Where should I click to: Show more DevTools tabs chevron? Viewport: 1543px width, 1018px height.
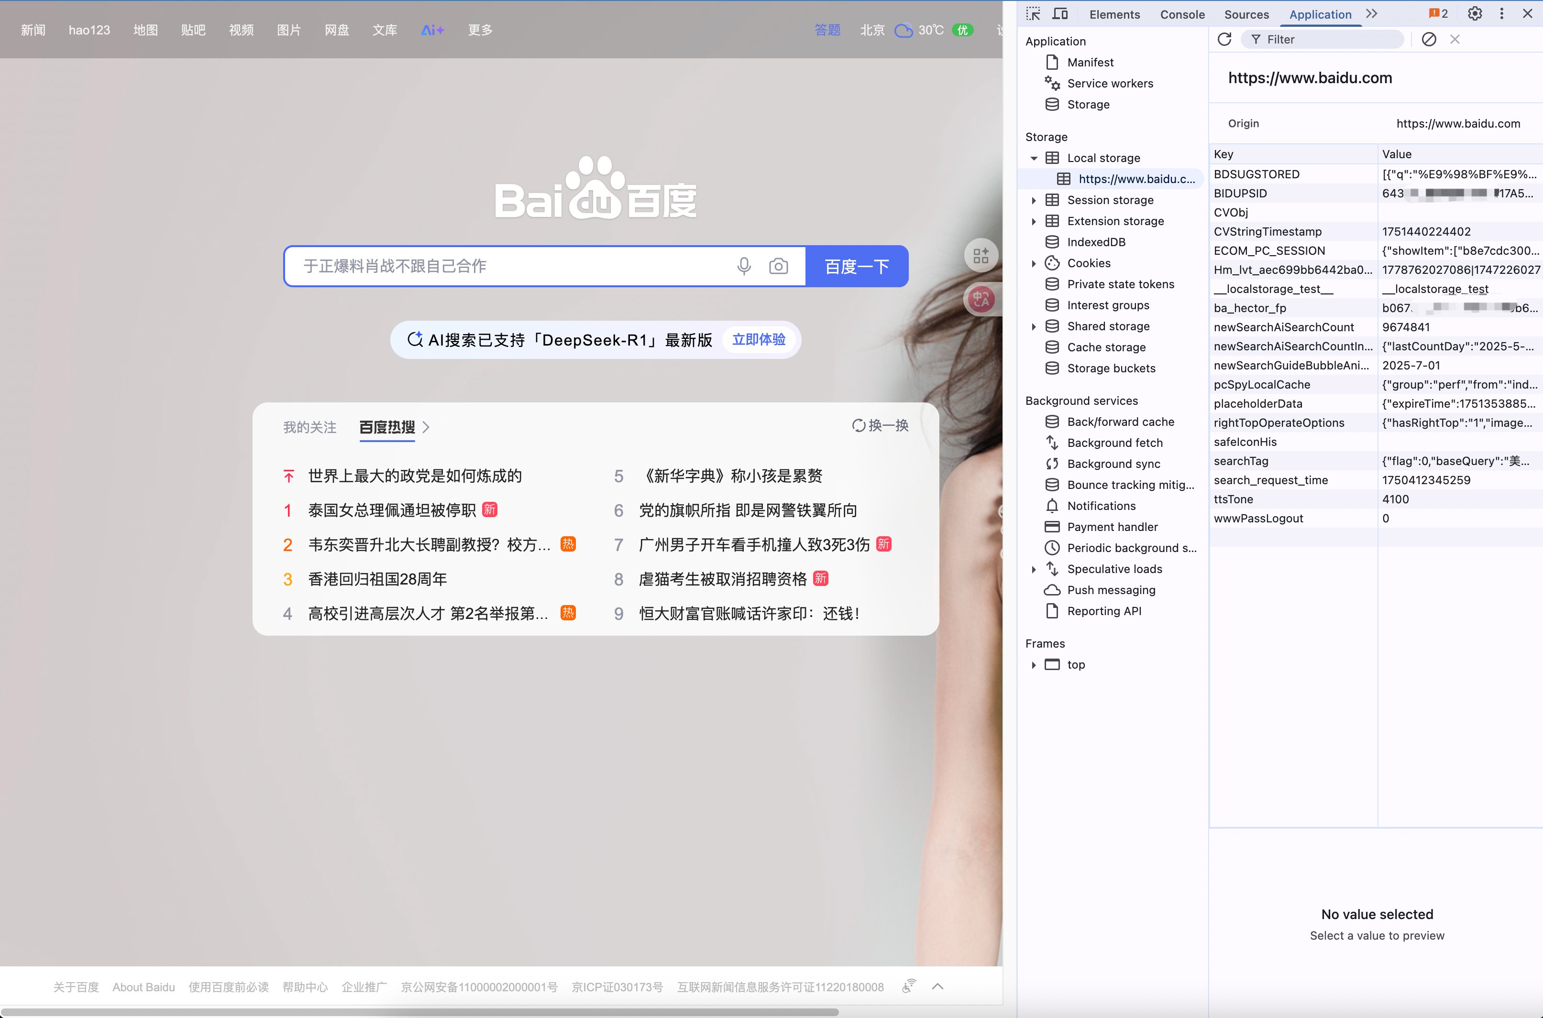[x=1371, y=14]
